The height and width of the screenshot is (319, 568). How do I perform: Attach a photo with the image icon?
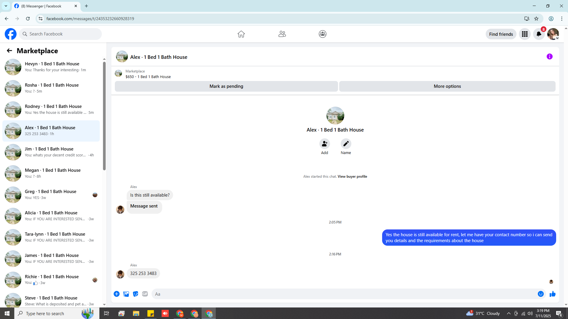(x=126, y=294)
